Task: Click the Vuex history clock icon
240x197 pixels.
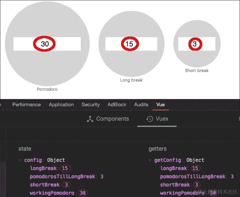Action: 149,119
